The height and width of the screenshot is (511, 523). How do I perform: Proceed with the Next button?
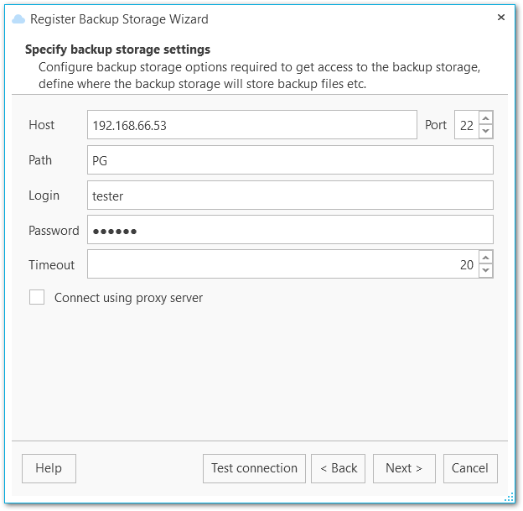tap(404, 468)
